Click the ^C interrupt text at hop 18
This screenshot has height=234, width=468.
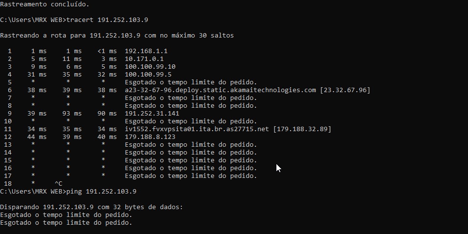(x=58, y=184)
